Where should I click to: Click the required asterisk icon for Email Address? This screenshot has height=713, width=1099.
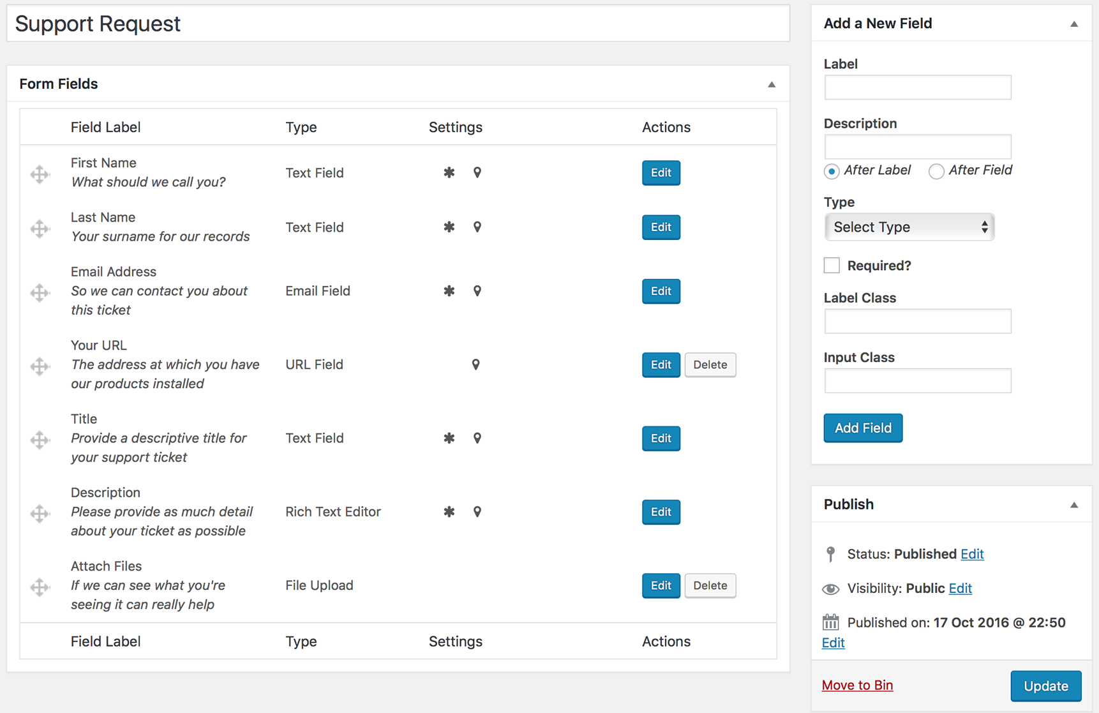pos(449,291)
